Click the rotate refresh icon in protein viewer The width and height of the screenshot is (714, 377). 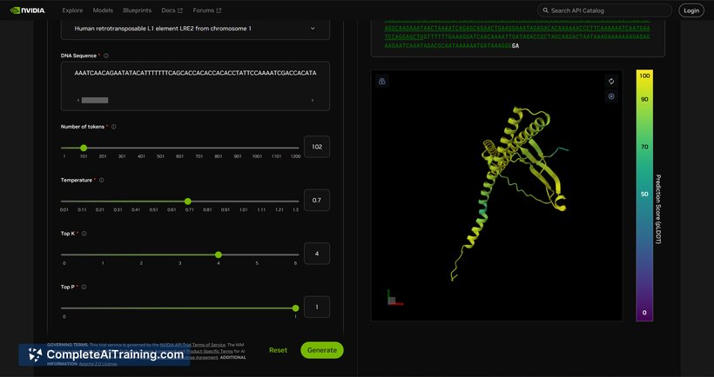(x=611, y=82)
